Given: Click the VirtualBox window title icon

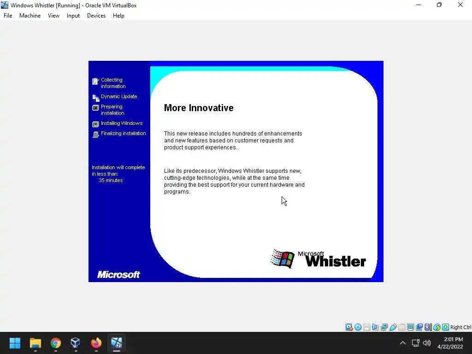Looking at the screenshot, I should click(x=5, y=5).
